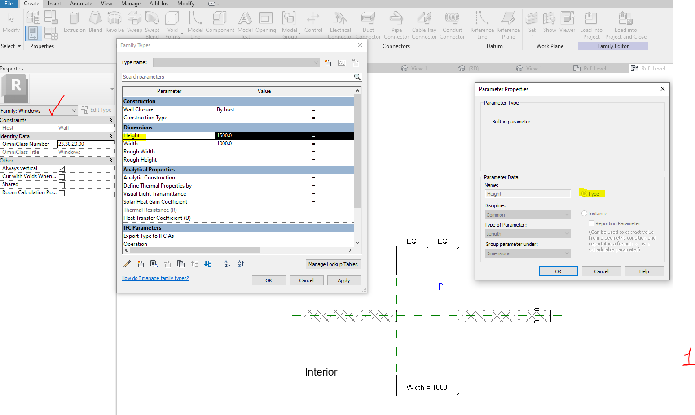Choose the Blend form tool
Viewport: 695px width, 415px height.
(x=95, y=22)
